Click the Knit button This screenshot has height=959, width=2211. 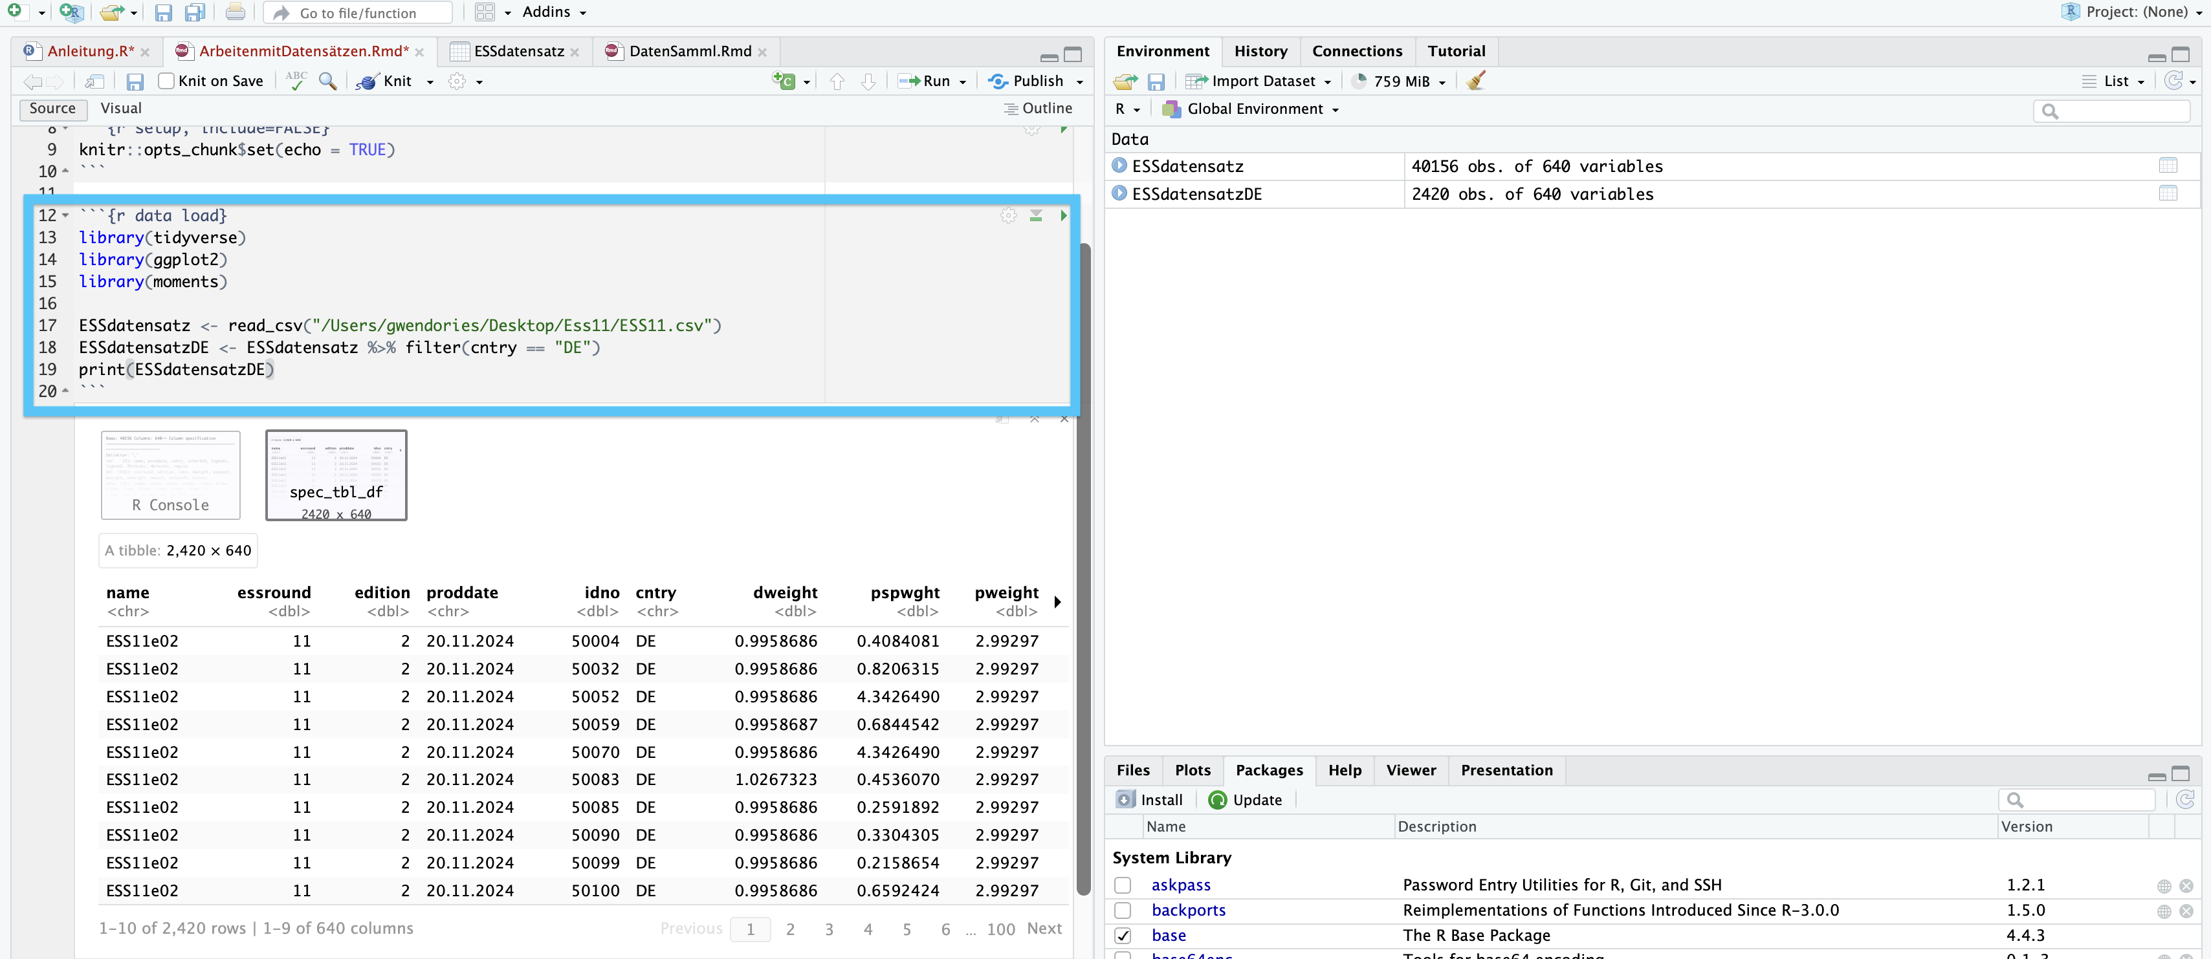(386, 81)
